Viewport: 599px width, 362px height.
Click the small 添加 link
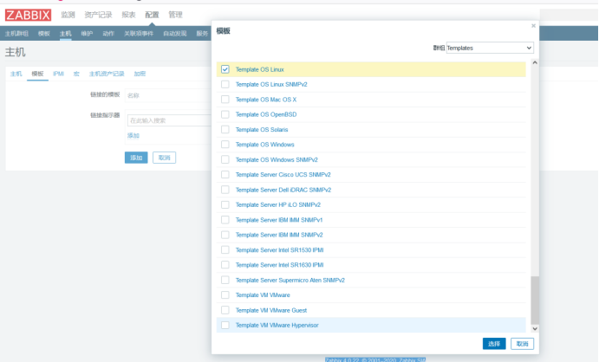click(x=133, y=135)
